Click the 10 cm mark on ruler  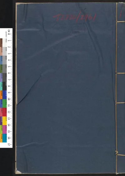point(9,99)
